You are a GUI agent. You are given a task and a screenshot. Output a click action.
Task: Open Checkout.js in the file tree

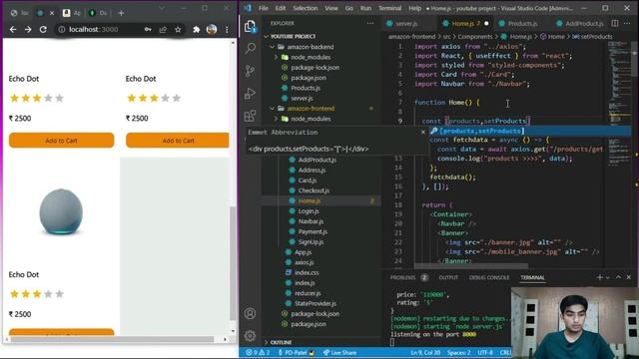(314, 190)
